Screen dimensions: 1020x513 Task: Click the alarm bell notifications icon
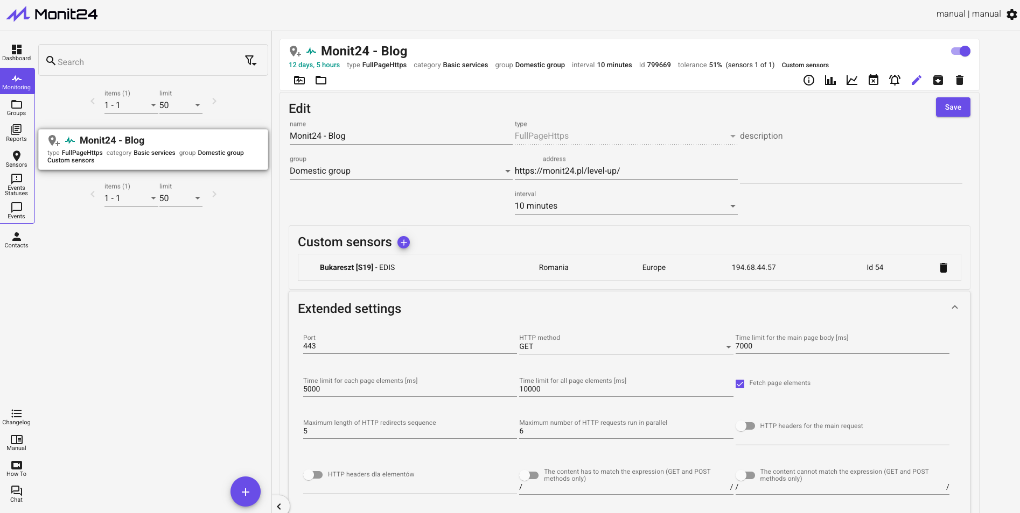(x=895, y=80)
